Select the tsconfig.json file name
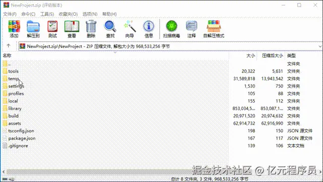323x182 pixels. pos(21,131)
